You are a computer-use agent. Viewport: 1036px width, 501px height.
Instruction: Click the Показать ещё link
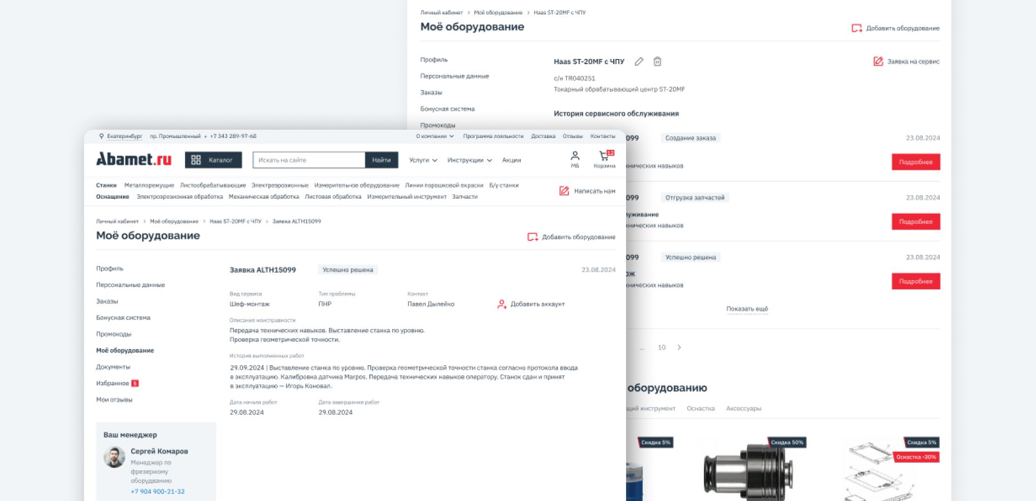[x=747, y=309]
